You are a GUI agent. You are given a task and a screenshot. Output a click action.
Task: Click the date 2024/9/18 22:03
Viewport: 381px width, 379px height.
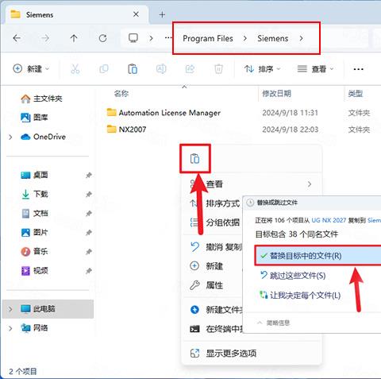click(291, 130)
